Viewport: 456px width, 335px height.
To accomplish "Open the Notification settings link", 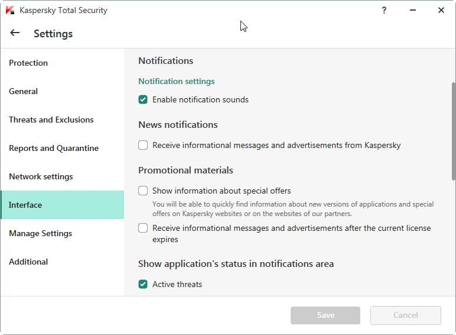I will tap(176, 81).
